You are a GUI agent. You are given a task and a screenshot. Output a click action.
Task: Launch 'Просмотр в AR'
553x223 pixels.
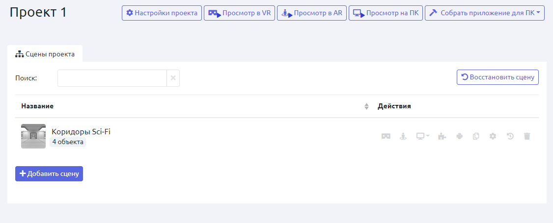[312, 13]
